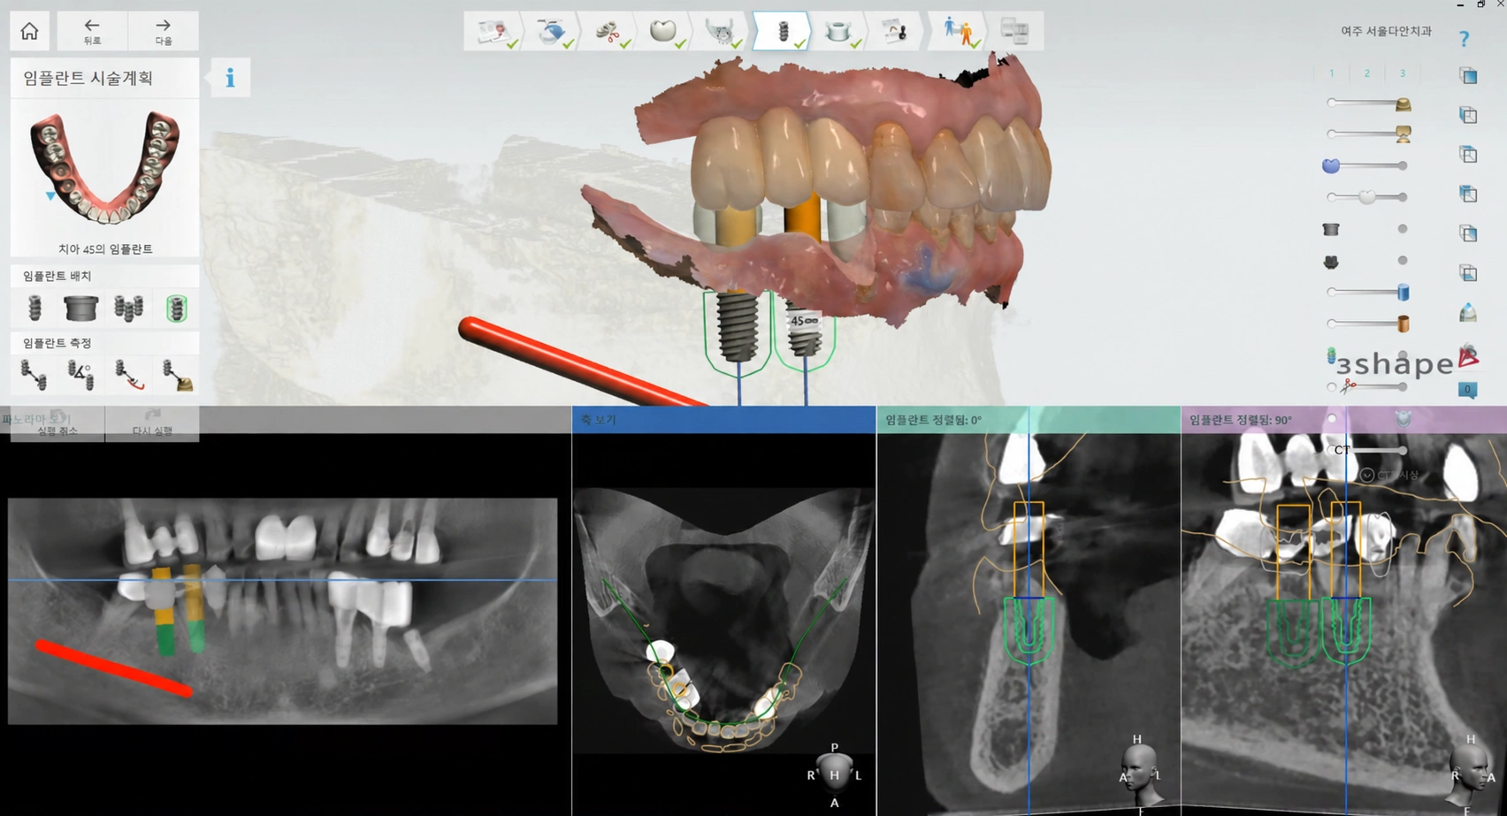This screenshot has width=1507, height=816.
Task: Click the back arrow labeled 뒤로
Action: click(92, 31)
